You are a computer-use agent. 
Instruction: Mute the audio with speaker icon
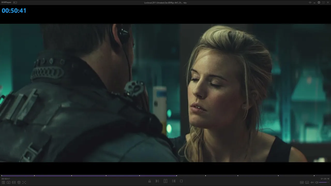point(317,182)
